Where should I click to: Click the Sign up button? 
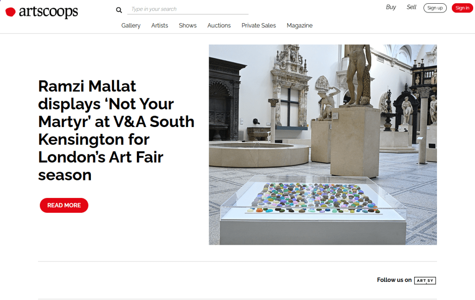point(435,8)
